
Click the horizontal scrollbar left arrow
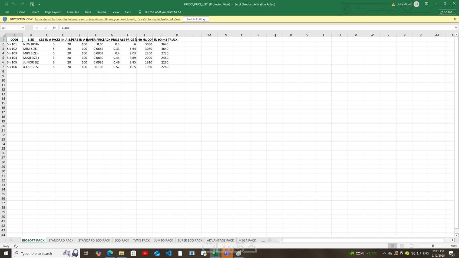[281, 240]
